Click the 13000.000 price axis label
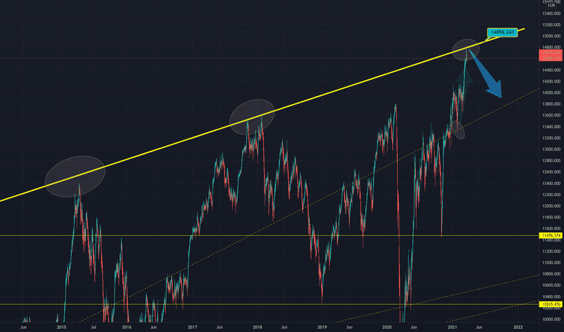The image size is (564, 332). 551,149
